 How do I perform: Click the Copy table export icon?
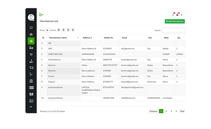coord(59,30)
